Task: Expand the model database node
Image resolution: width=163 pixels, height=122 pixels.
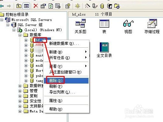Action: point(26,60)
